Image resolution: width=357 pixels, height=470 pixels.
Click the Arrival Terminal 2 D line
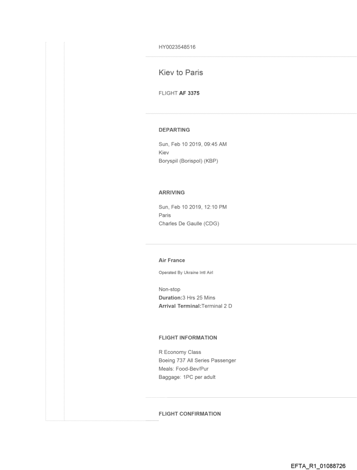[195, 305]
